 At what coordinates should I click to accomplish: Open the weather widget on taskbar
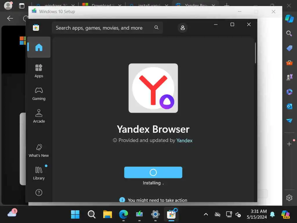(12, 213)
